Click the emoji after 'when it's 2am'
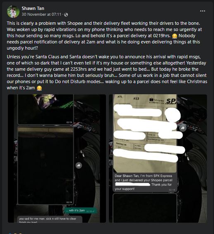 pyautogui.click(x=39, y=88)
